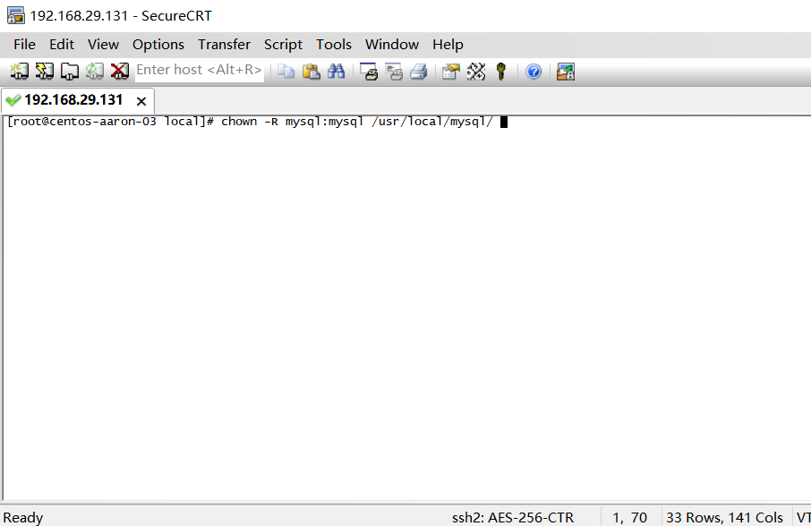Screen dimensions: 811x526
Task: Click the Ready status bar text
Action: pos(23,517)
